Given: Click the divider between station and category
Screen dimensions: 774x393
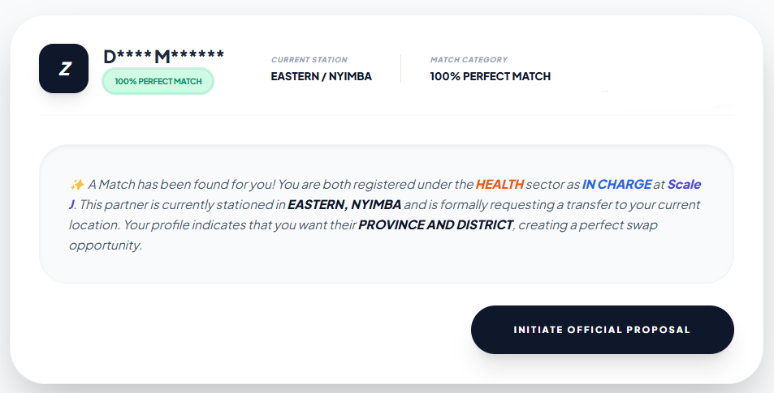Looking at the screenshot, I should point(400,68).
